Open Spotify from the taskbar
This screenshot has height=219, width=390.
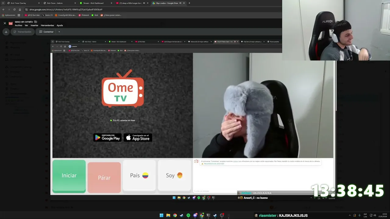point(188,215)
